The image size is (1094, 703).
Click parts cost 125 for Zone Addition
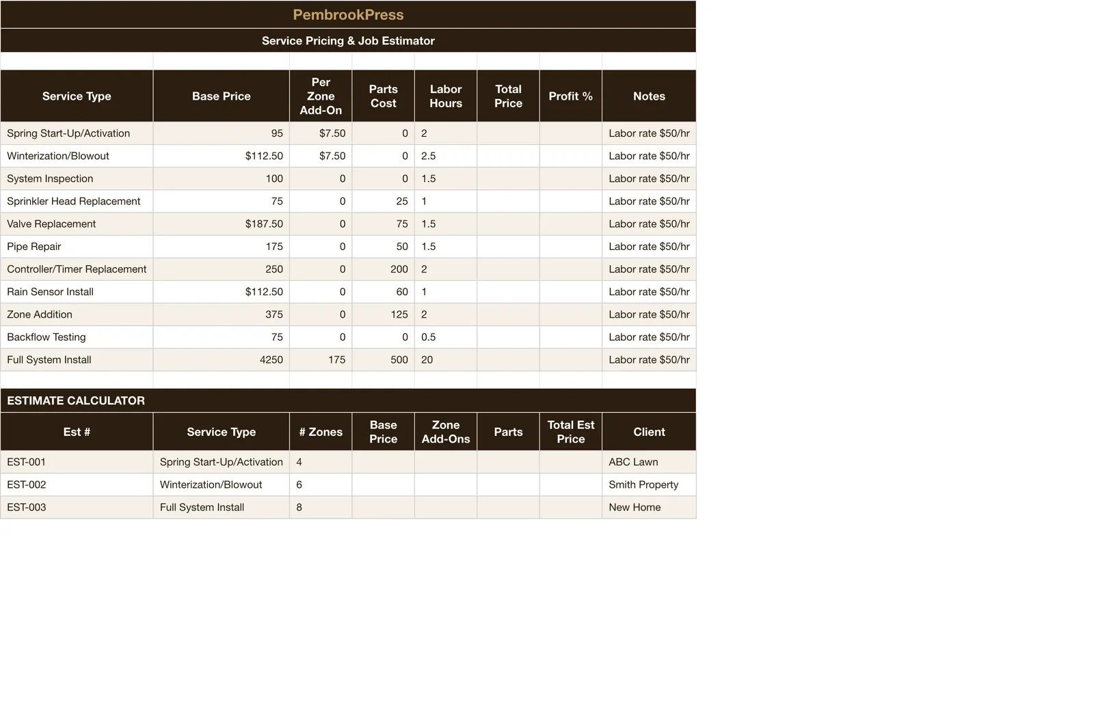coord(383,314)
